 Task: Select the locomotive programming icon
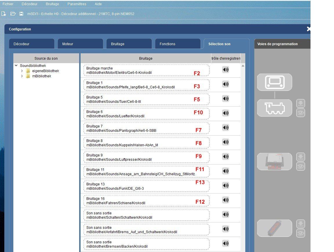tap(275, 108)
